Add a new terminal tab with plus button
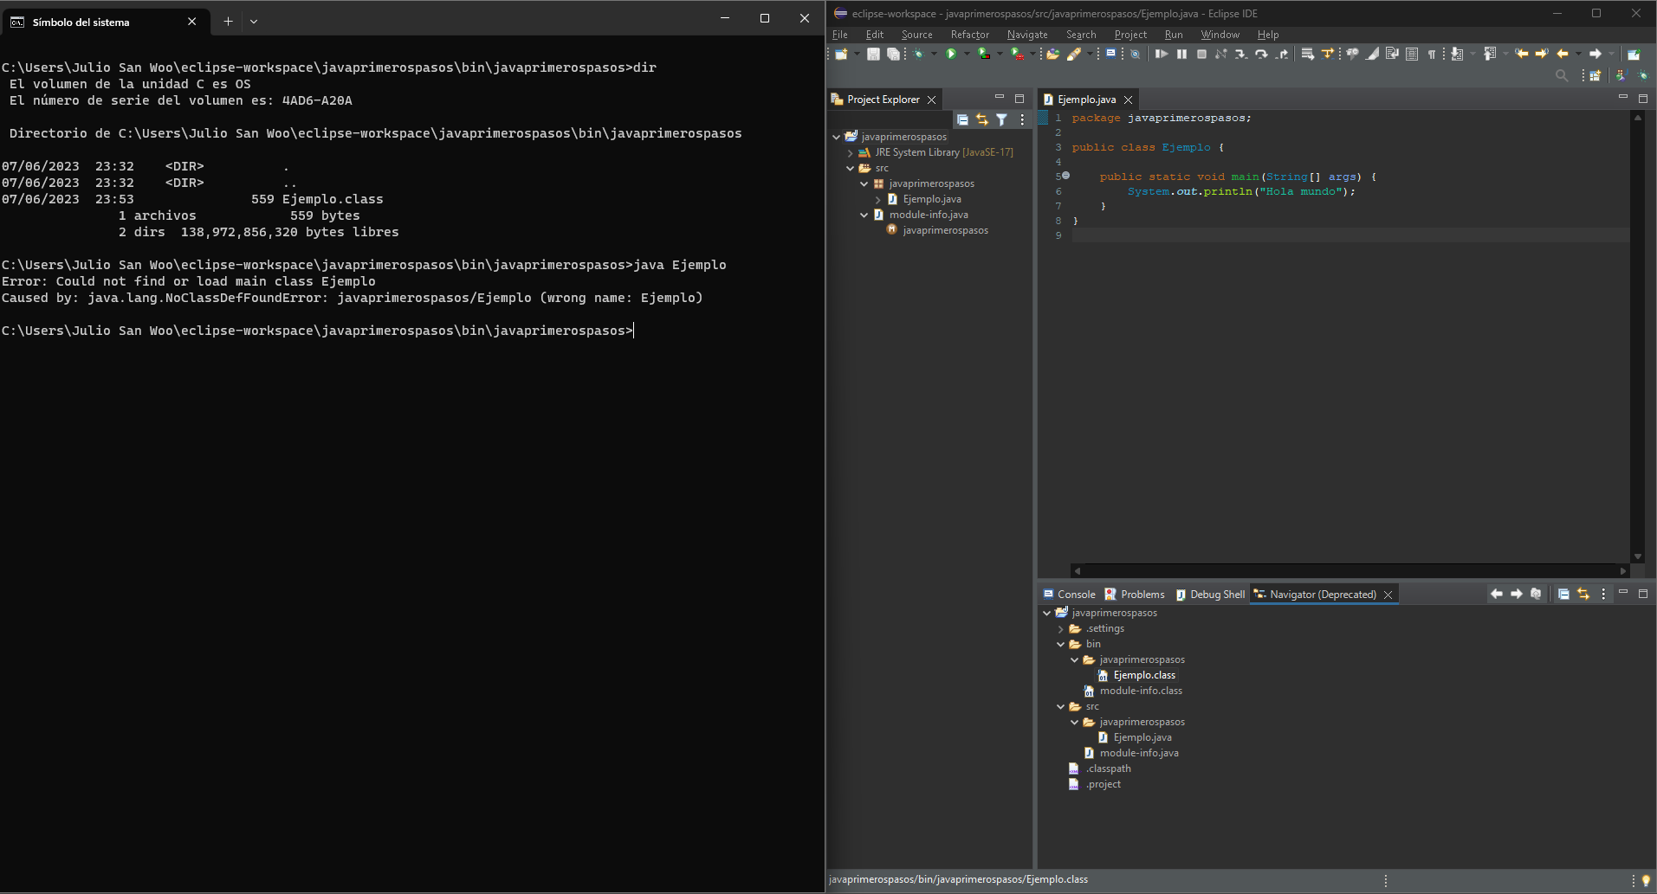The width and height of the screenshot is (1657, 894). click(x=228, y=22)
